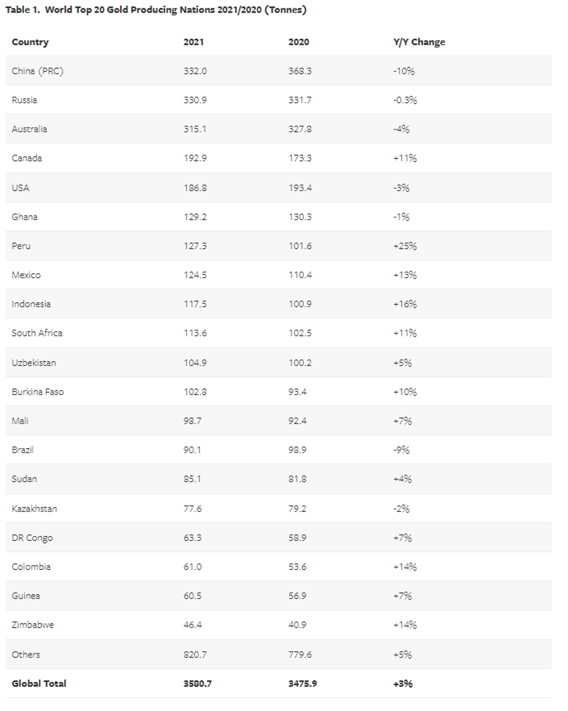Click the 2021 column header

pos(193,42)
